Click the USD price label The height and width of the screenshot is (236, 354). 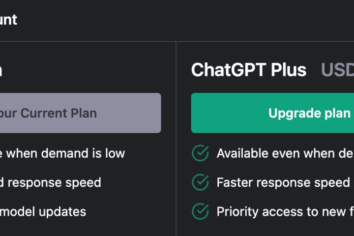[x=337, y=70]
